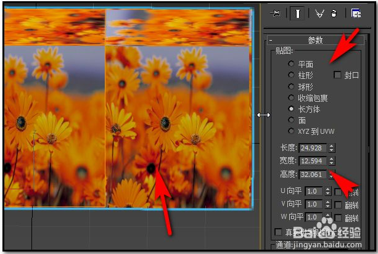Click Make Unique fork icon
Viewport: 378px width, 254px height.
coord(319,14)
